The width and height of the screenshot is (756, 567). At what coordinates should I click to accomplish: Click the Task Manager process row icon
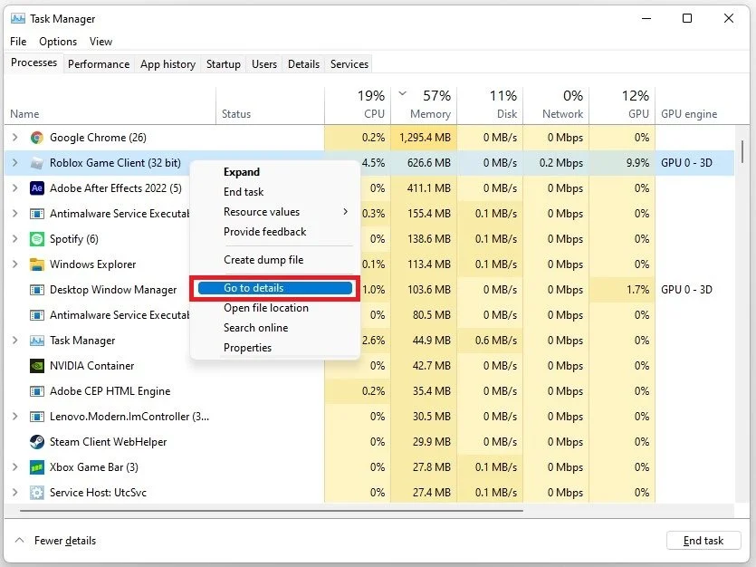[x=36, y=341]
